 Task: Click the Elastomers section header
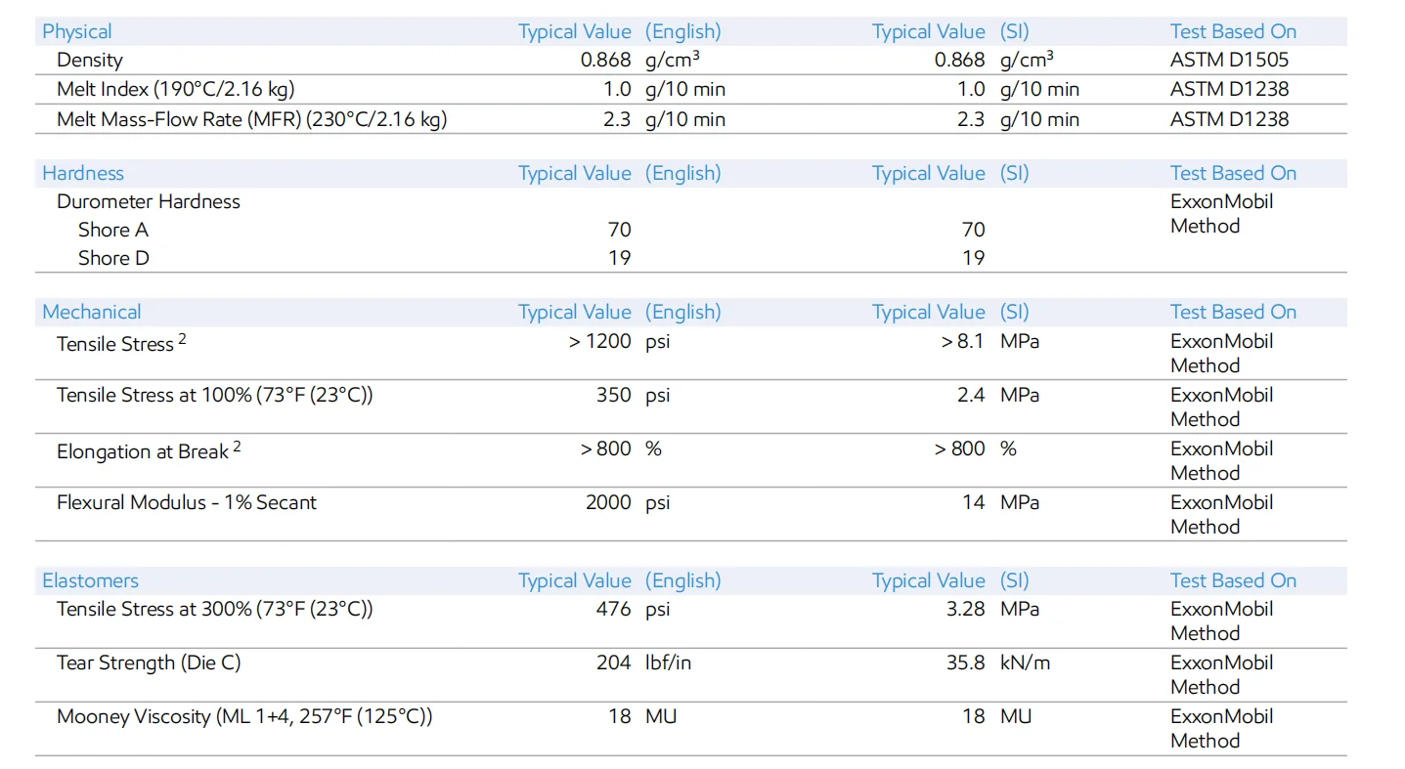point(90,580)
